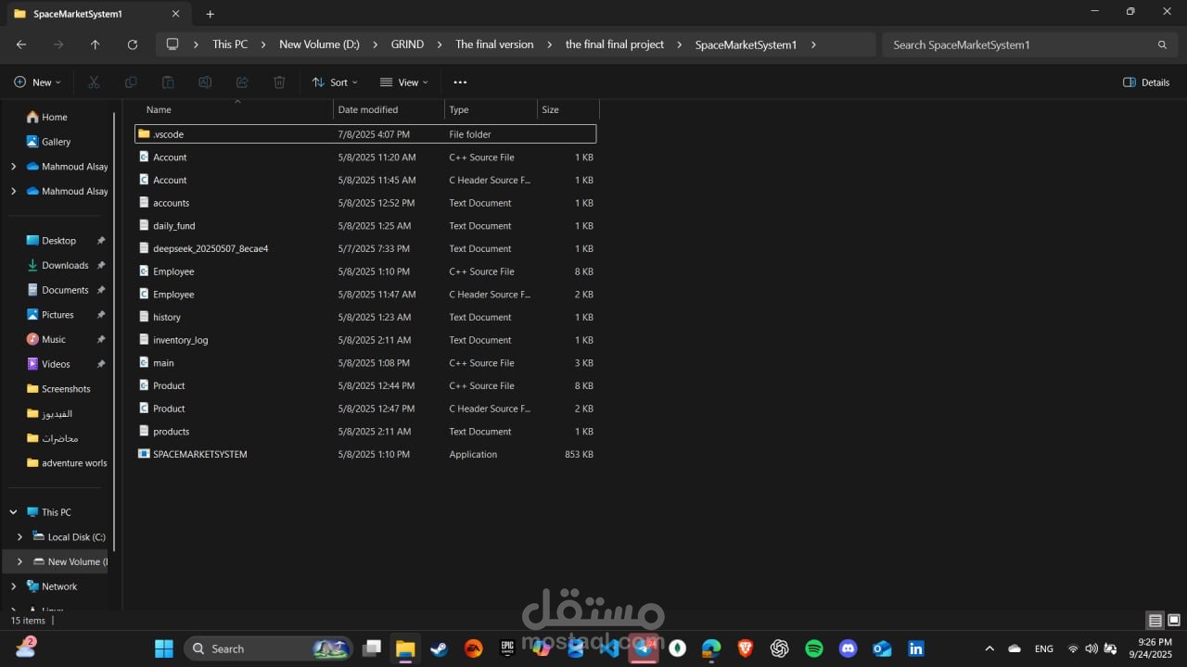Refresh the current folder view
Viewport: 1187px width, 667px height.
(132, 44)
